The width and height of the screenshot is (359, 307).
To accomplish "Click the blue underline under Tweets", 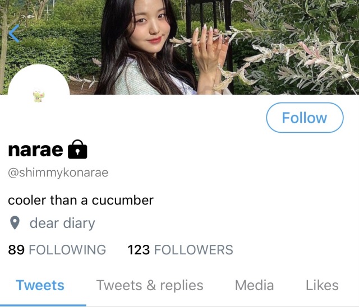I will coord(43,305).
